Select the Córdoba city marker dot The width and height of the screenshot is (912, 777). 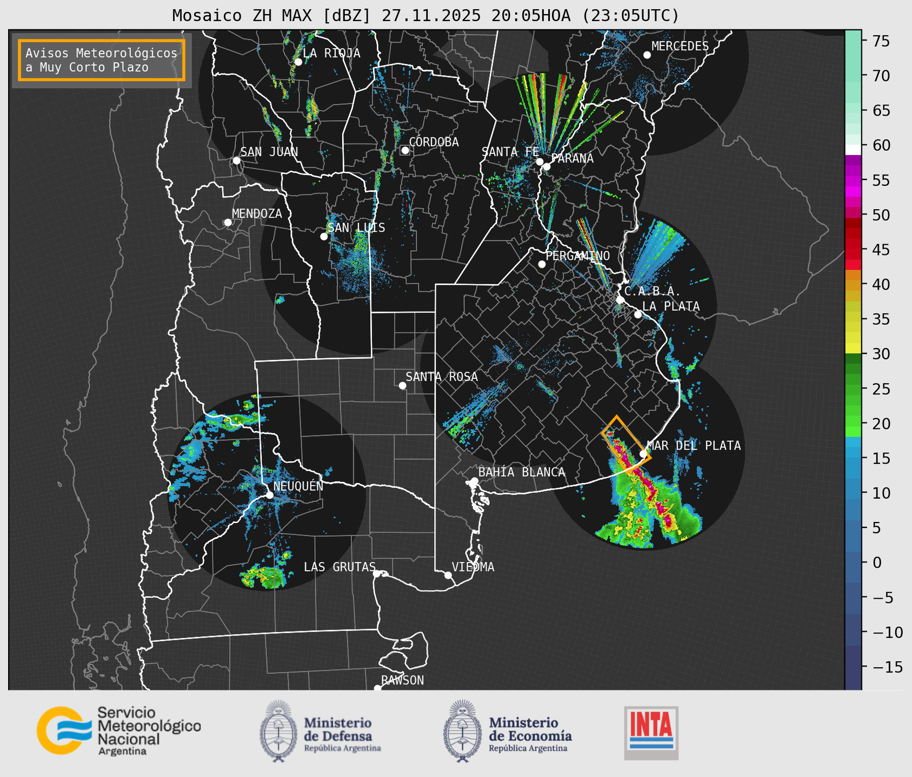(x=405, y=150)
